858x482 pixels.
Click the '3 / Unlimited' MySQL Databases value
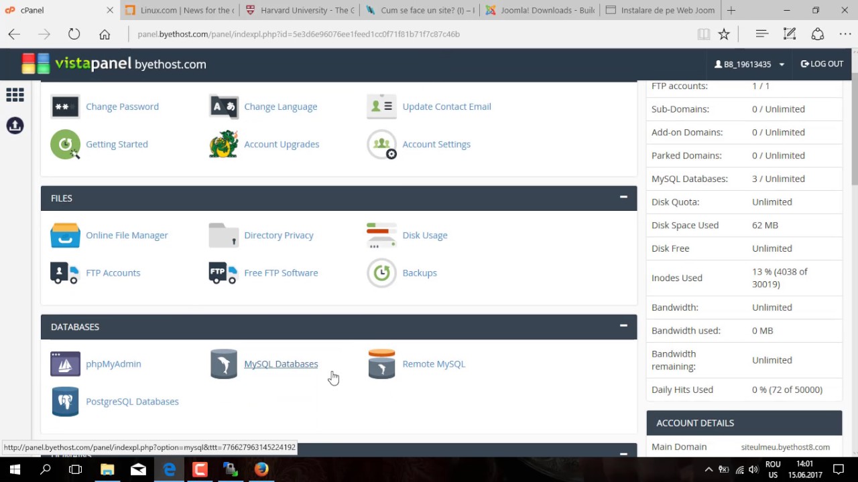click(778, 179)
